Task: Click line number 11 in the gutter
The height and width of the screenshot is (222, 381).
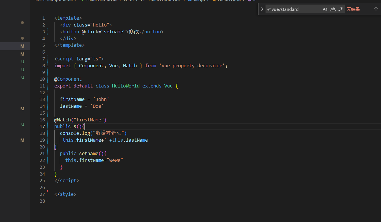Action: (x=42, y=86)
